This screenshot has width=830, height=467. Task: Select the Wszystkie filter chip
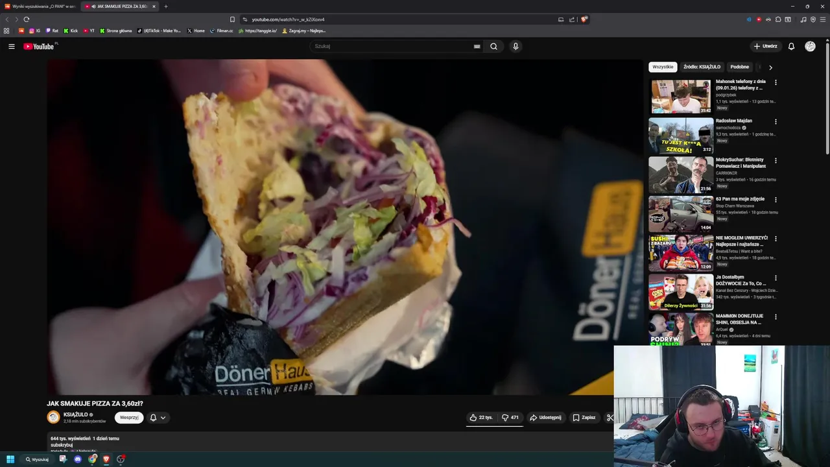tap(663, 67)
